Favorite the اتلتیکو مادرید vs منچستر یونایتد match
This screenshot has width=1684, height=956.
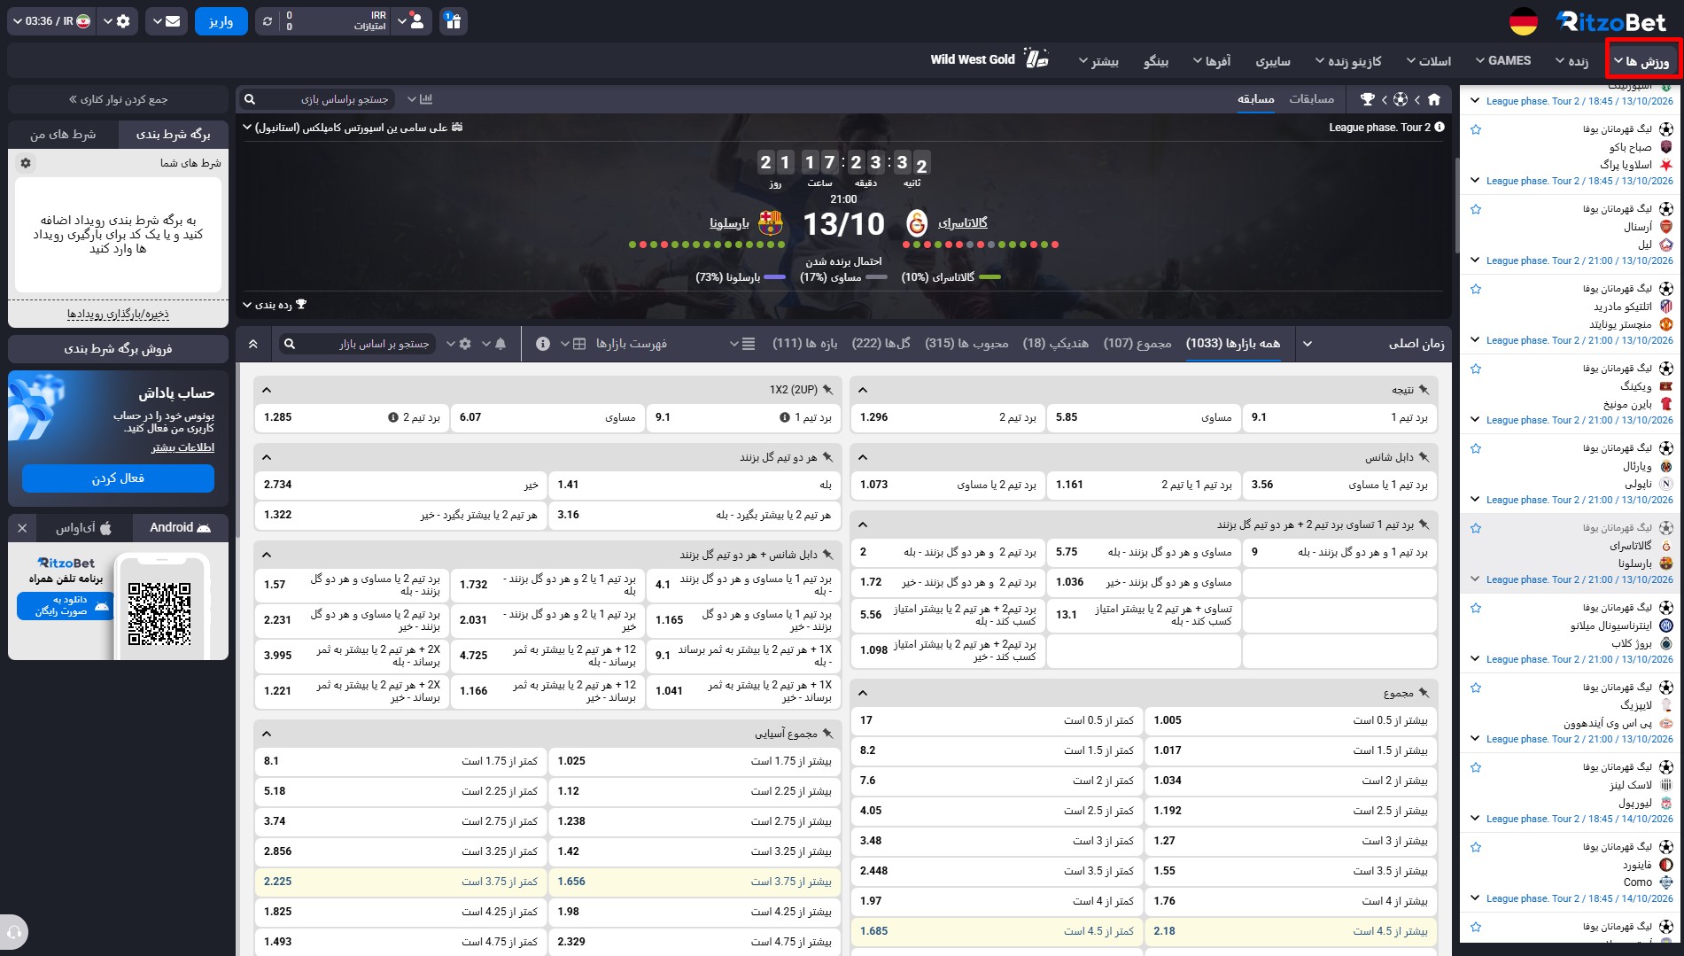[x=1476, y=289]
